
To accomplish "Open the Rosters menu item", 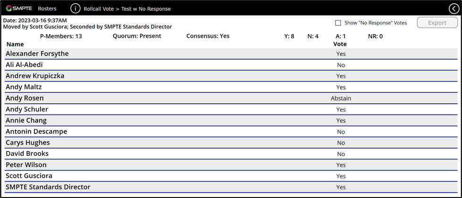I will click(x=47, y=8).
